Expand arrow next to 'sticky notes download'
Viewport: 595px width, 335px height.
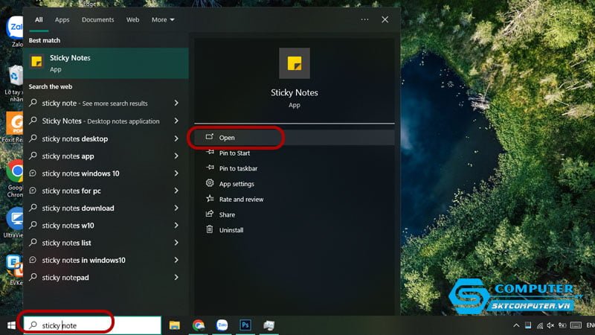coord(176,208)
